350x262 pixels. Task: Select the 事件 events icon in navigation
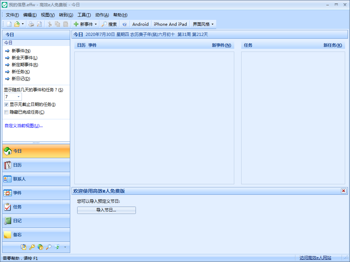point(8,193)
